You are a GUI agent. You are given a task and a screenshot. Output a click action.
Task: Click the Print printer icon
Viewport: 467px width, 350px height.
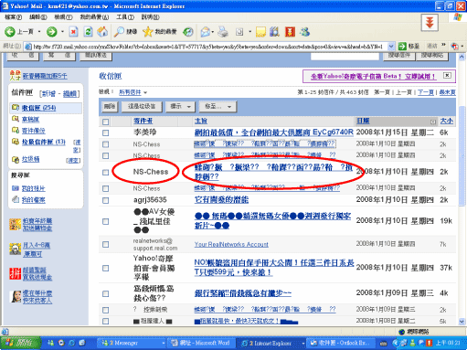[223, 32]
